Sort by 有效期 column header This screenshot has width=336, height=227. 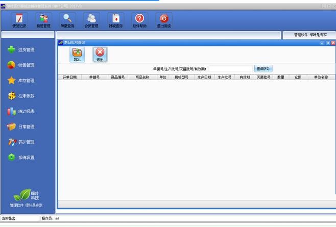pos(245,78)
